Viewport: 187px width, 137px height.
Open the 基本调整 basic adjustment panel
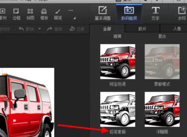pos(103,13)
